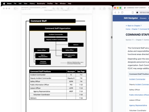Click the '7-10' page cell
This screenshot has height=112, width=149.
click(x=81, y=85)
